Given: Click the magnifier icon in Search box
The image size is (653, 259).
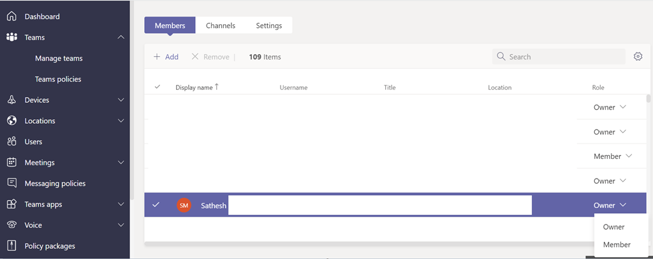Looking at the screenshot, I should coord(501,57).
